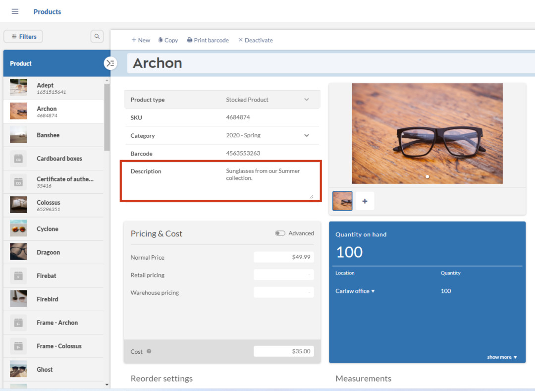Viewport: 535px width, 391px height.
Task: Click the carousel dot under the product photo
Action: (427, 176)
